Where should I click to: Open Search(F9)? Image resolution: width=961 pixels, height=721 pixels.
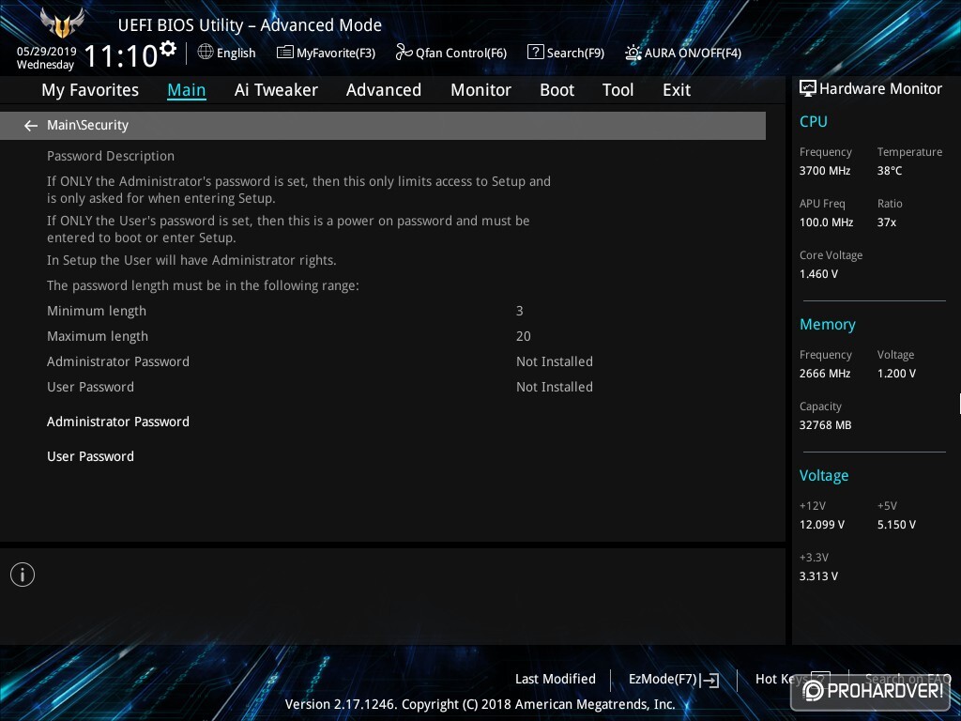[x=575, y=54]
